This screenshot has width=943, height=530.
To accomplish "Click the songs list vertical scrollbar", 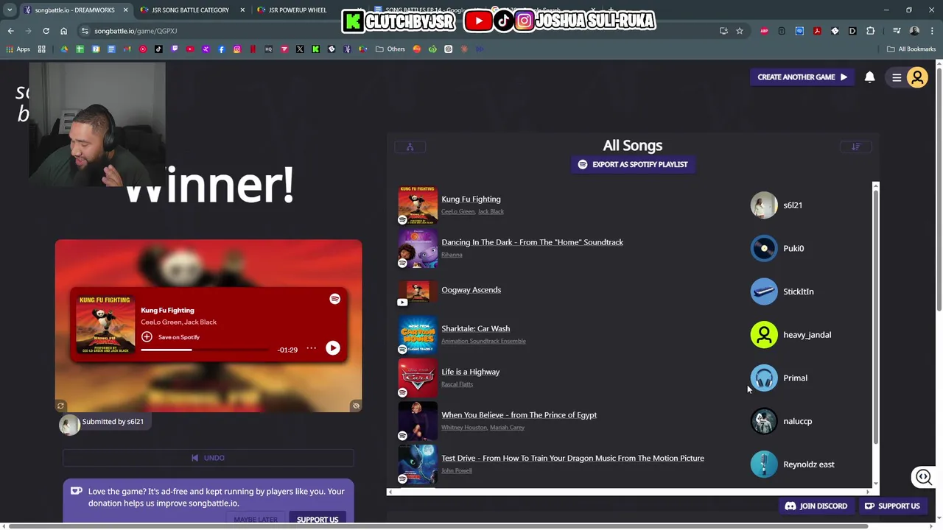I will click(876, 317).
